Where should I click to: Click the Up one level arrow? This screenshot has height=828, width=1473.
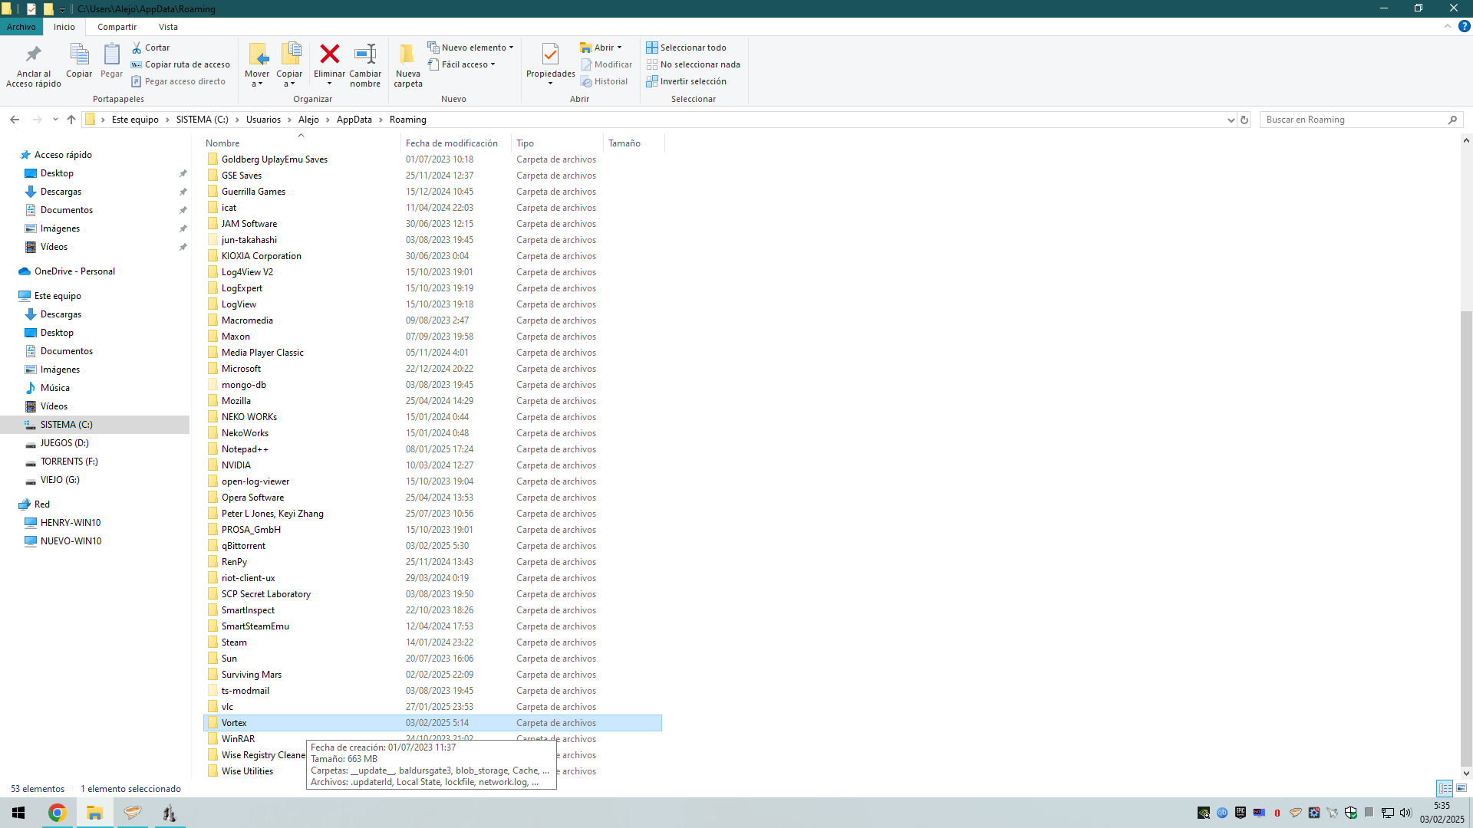pos(71,120)
